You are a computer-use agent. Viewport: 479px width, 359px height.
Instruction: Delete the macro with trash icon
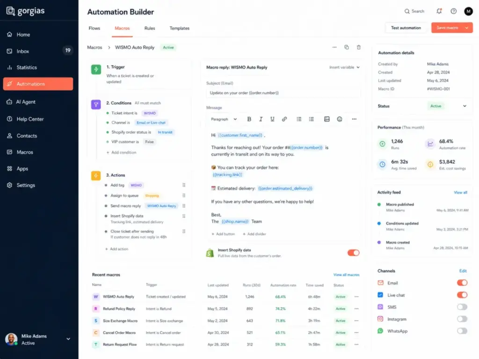(x=359, y=47)
